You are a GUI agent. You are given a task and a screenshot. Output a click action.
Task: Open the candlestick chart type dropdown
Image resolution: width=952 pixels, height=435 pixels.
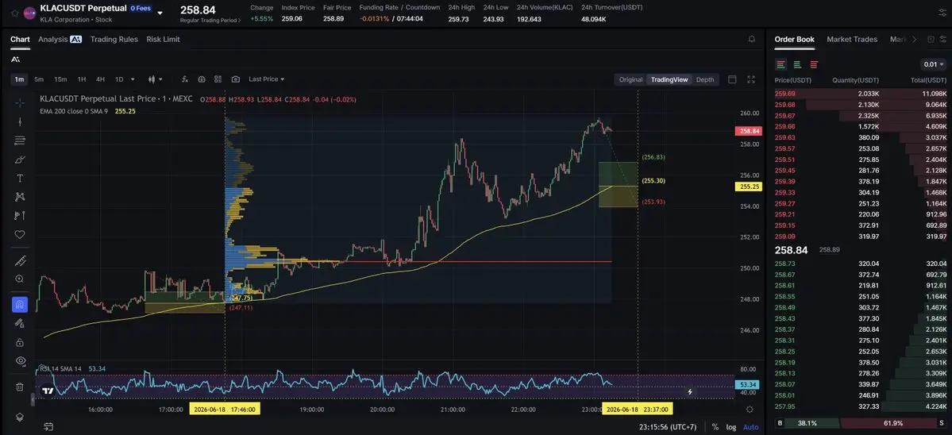(156, 79)
